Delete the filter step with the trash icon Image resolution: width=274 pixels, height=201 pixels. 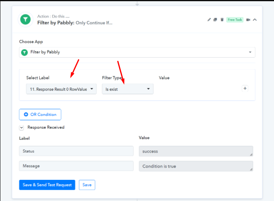(x=222, y=20)
